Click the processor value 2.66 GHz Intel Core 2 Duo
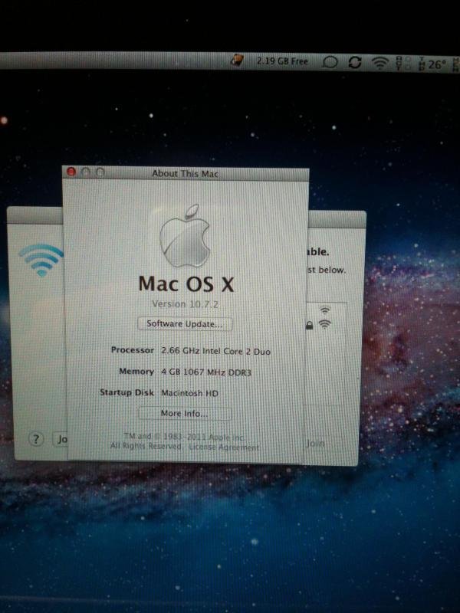This screenshot has width=460, height=613. pyautogui.click(x=216, y=351)
